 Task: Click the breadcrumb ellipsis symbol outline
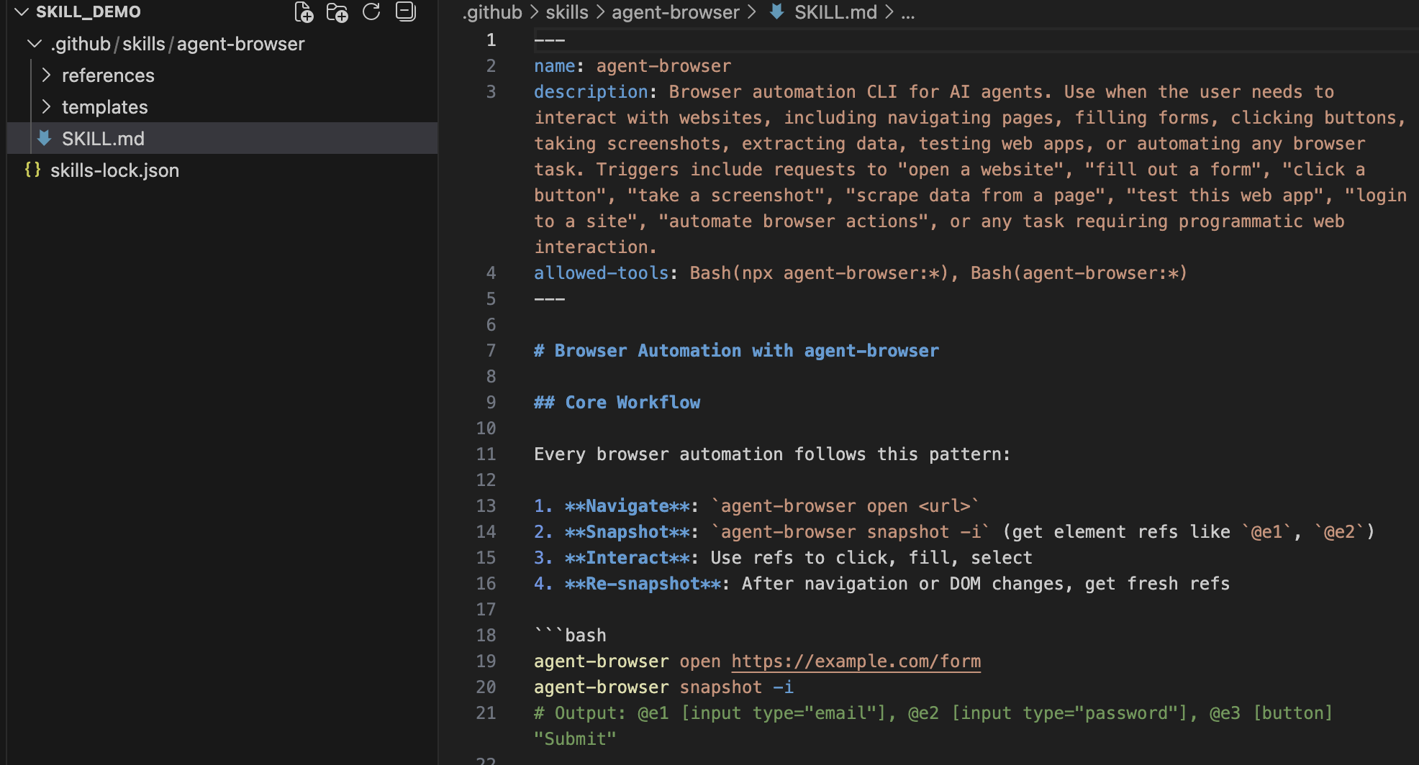coord(908,12)
